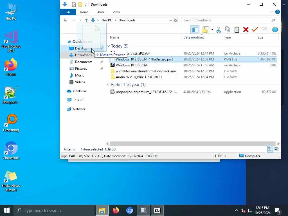Screen dimensions: 288x216
Task: Switch to the Home ribbon tab
Action: [84, 12]
